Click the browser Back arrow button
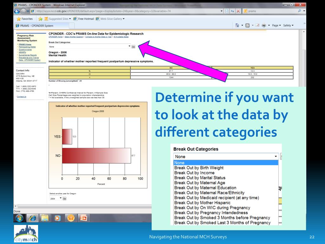 (x=17, y=11)
